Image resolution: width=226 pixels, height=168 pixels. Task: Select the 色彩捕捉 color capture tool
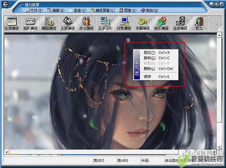pyautogui.click(x=162, y=23)
